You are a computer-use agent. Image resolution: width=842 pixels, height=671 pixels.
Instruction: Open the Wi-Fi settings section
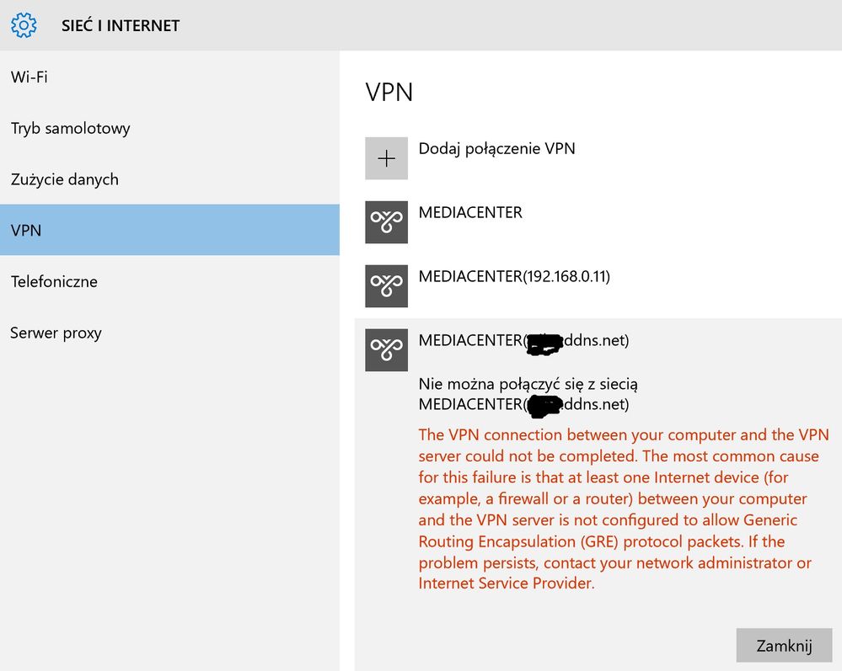tap(29, 77)
